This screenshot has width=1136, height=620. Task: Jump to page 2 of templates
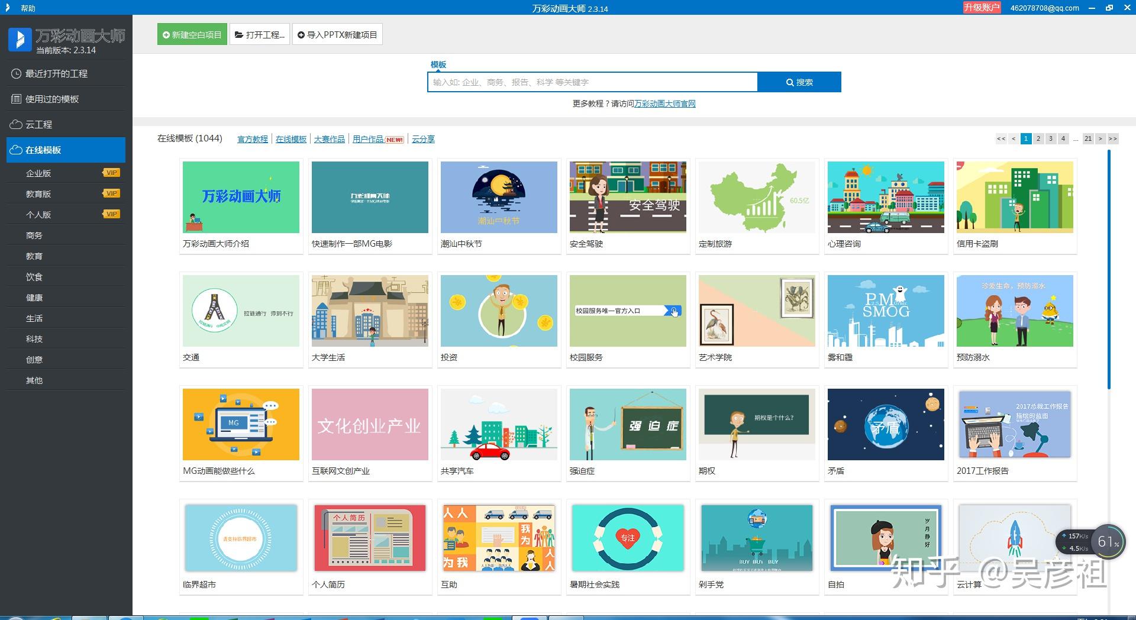coord(1038,138)
